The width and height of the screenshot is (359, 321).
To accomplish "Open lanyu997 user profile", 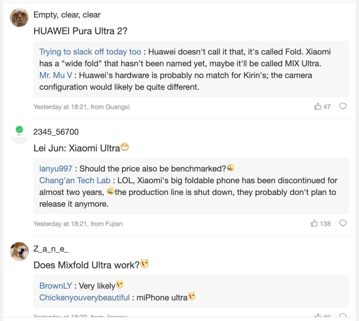I will coord(56,169).
